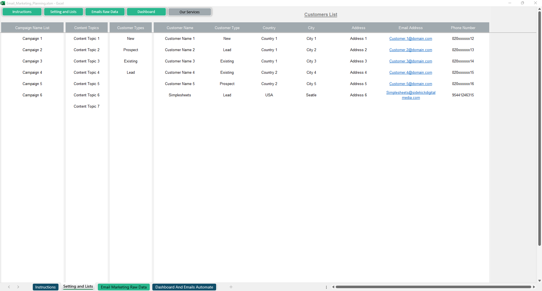Click the next sheet navigation arrow

(x=18, y=287)
